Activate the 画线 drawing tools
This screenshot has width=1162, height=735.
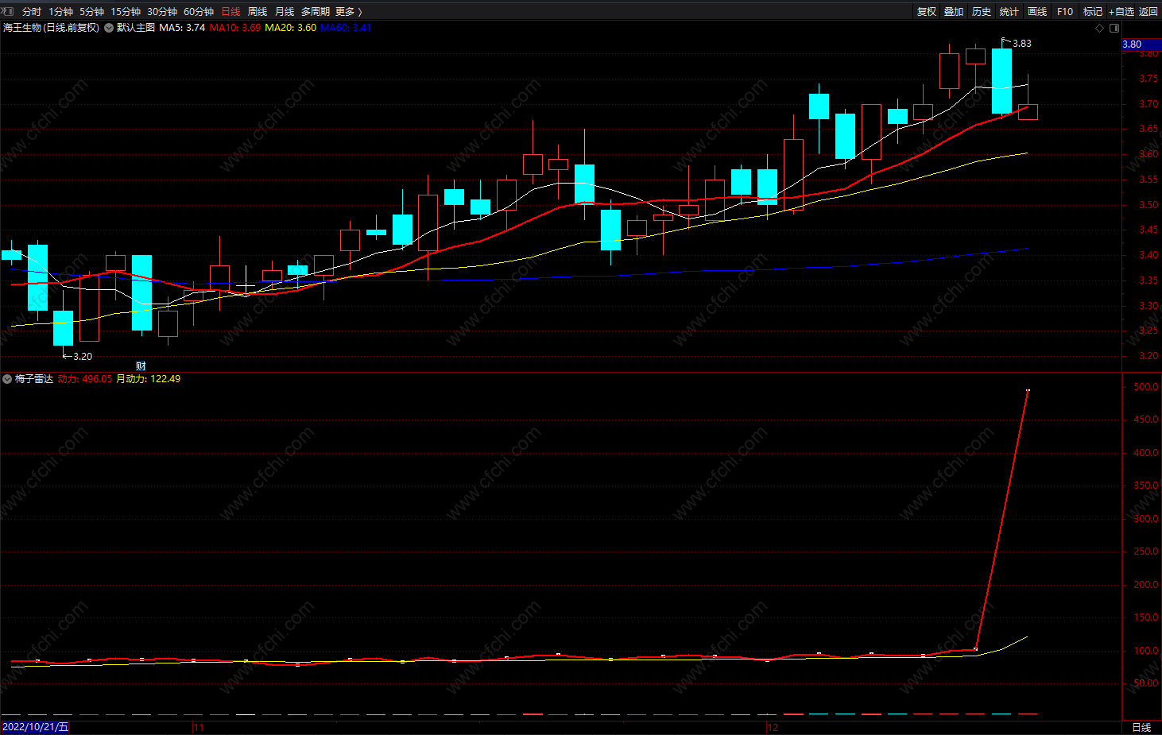pyautogui.click(x=1037, y=12)
